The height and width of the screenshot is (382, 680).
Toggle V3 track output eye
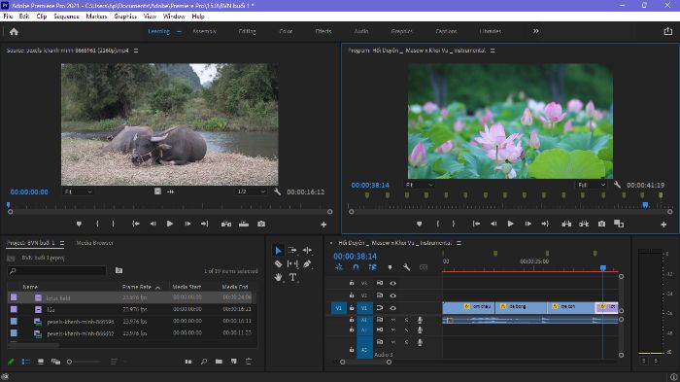[392, 283]
